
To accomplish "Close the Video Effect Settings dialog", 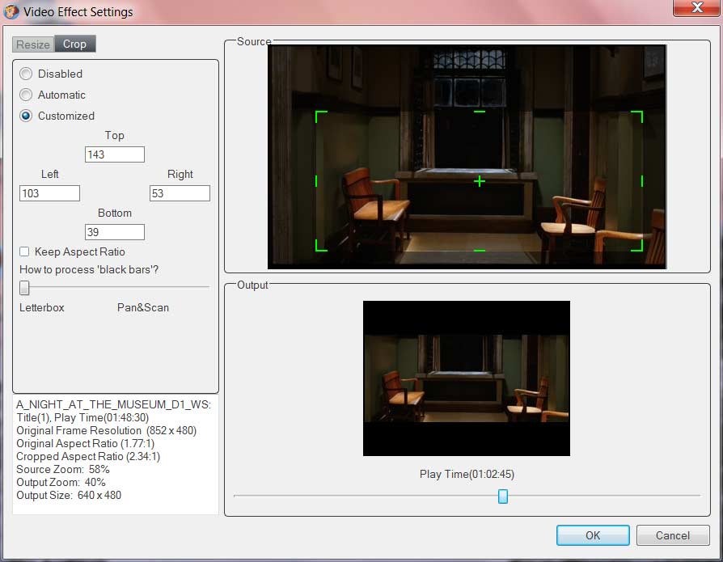I will coord(697,8).
